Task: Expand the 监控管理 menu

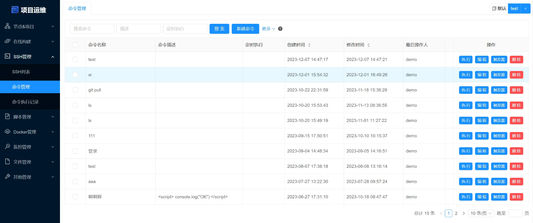Action: tap(53, 147)
